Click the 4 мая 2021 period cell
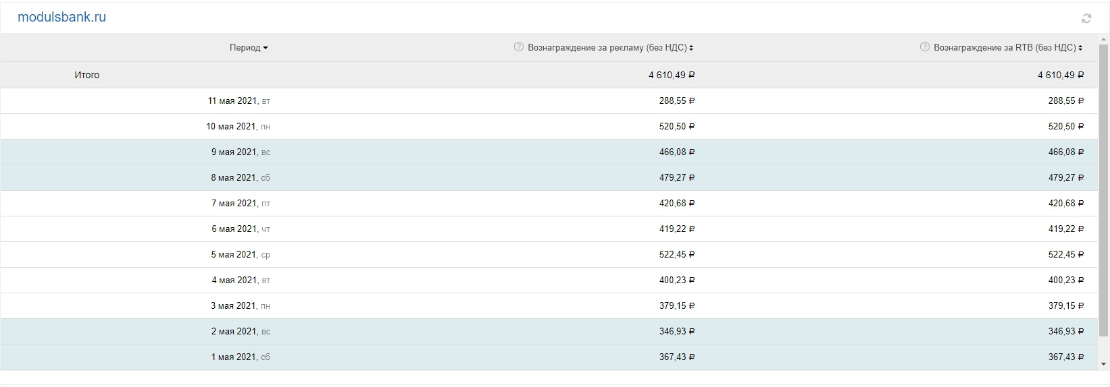 [241, 280]
